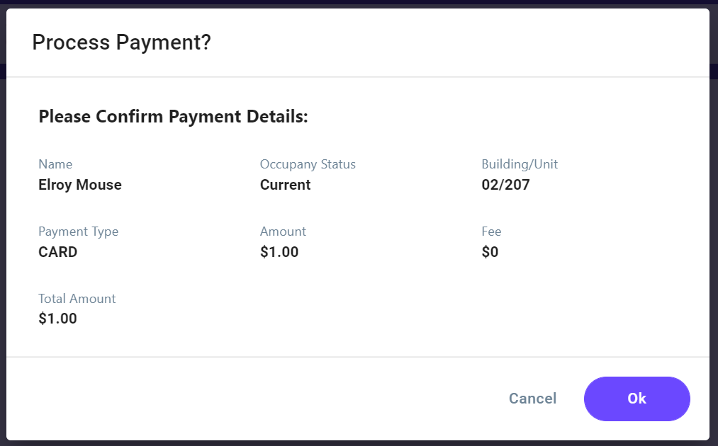The width and height of the screenshot is (718, 446).
Task: Select the $1.00 value under Total Amount
Action: (x=57, y=319)
